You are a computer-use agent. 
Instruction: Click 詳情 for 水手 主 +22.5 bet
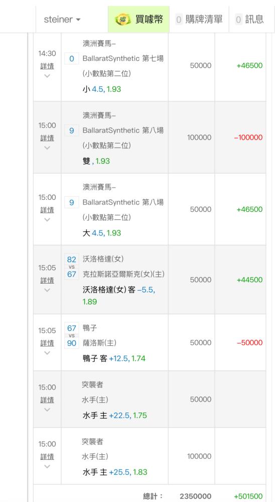click(47, 400)
